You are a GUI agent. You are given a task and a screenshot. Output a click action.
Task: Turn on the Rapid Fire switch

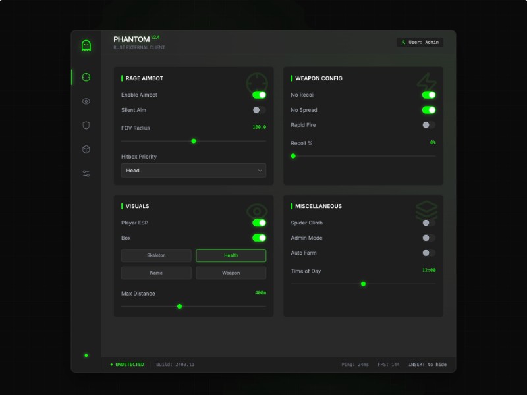429,125
